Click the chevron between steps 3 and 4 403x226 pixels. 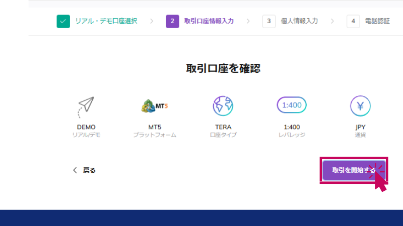click(x=332, y=21)
